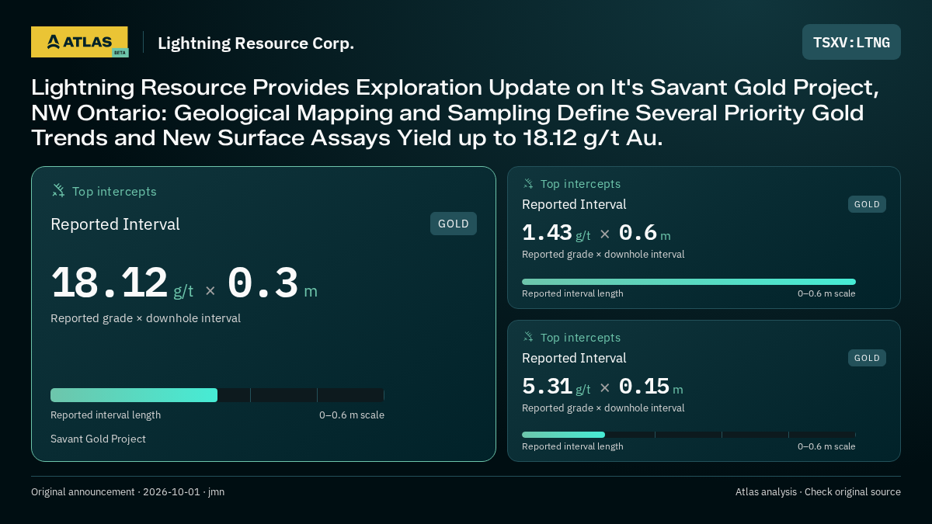Viewport: 932px width, 524px height.
Task: Select the announcement headline text
Action: point(455,113)
